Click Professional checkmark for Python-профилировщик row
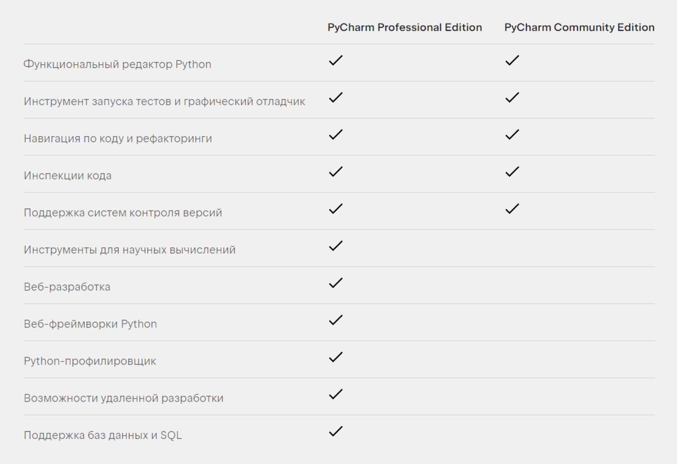 pyautogui.click(x=335, y=357)
